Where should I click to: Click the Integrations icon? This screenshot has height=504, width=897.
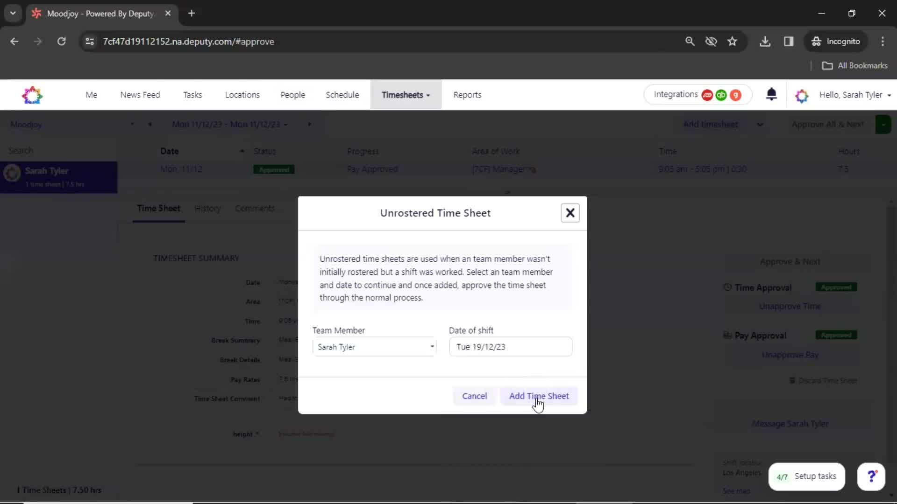click(696, 95)
